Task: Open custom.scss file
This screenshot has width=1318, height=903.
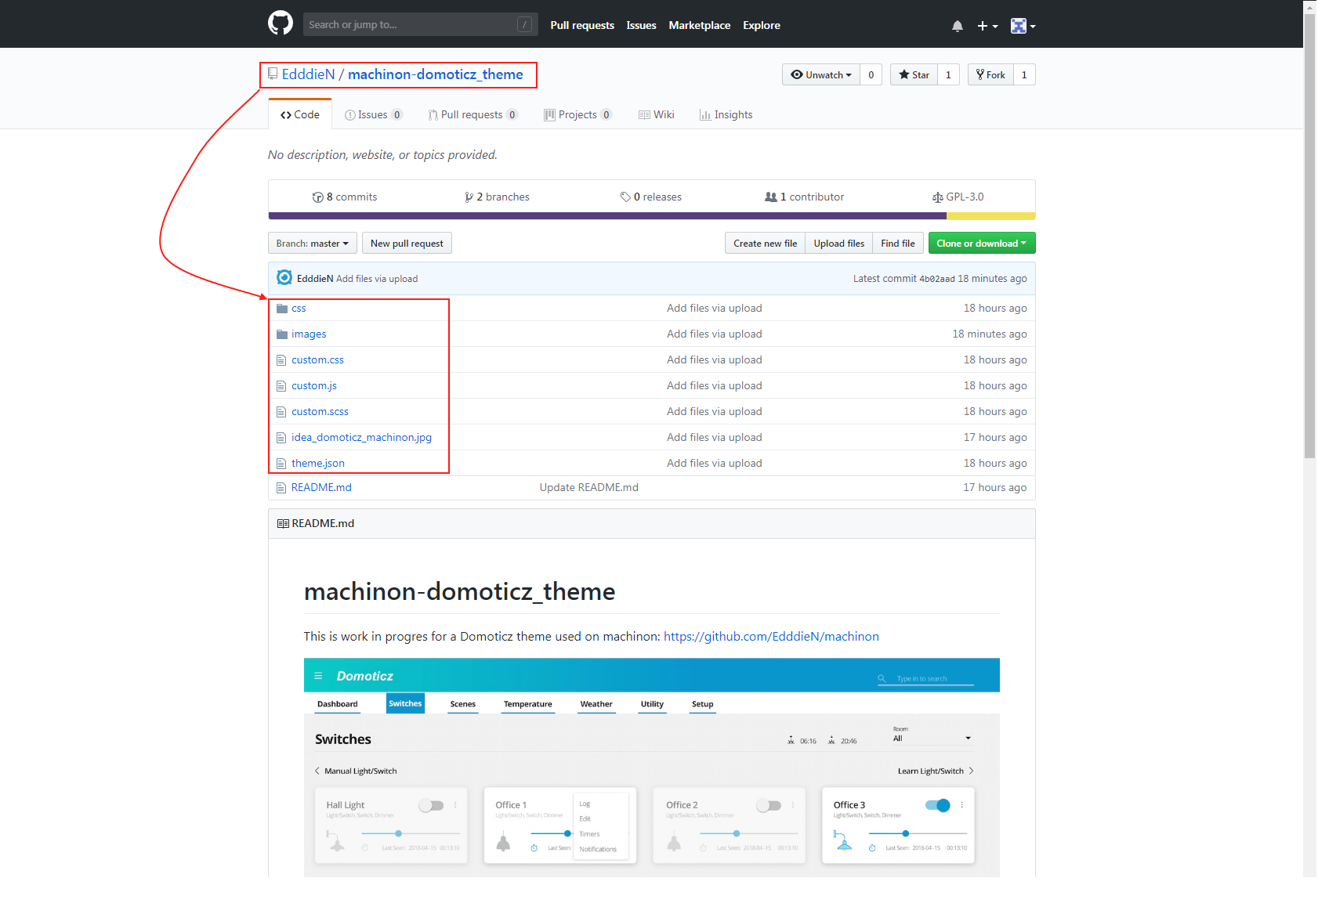Action: (x=320, y=412)
